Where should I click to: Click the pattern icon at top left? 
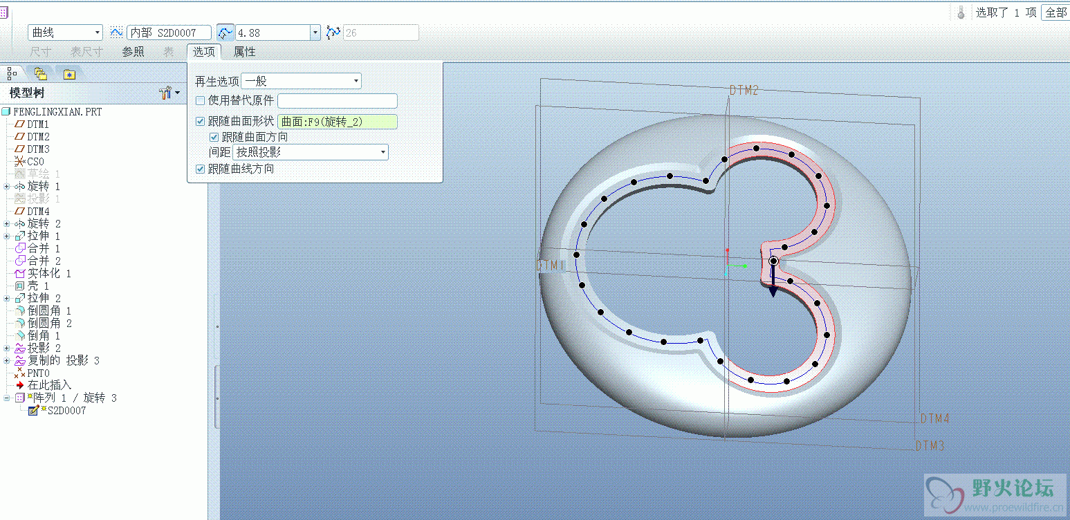click(3, 12)
